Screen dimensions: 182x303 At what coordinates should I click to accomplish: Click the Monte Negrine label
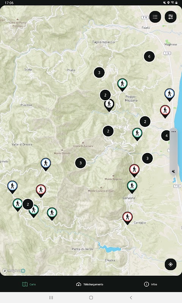coord(113,179)
